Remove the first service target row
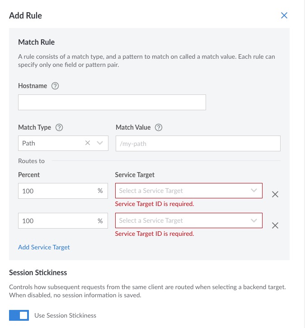 pyautogui.click(x=275, y=194)
